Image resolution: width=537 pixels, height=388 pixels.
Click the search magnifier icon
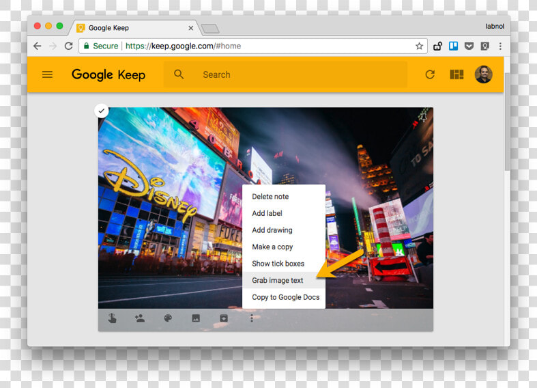click(179, 74)
